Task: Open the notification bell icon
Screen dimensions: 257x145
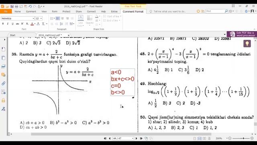Action: pyautogui.click(x=246, y=11)
